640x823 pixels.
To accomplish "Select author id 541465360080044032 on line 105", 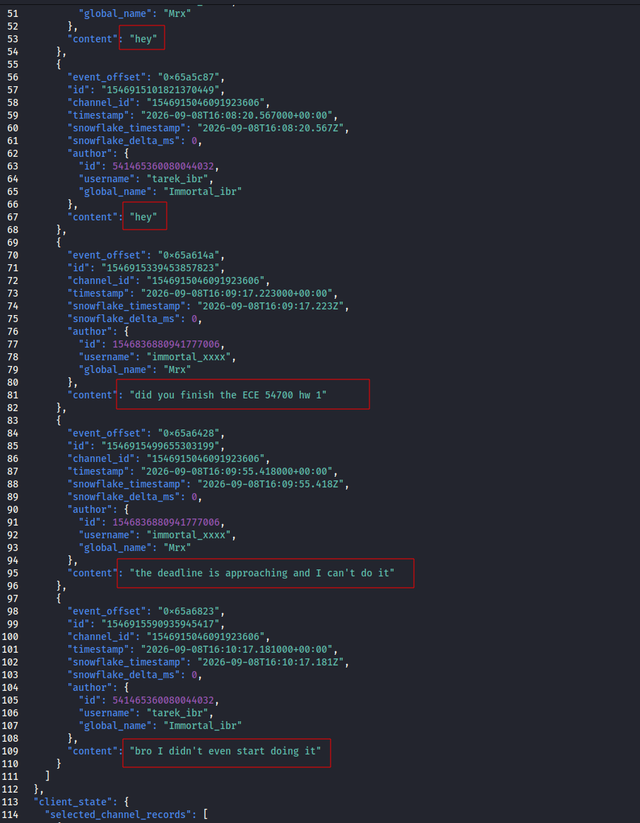I will pos(163,701).
